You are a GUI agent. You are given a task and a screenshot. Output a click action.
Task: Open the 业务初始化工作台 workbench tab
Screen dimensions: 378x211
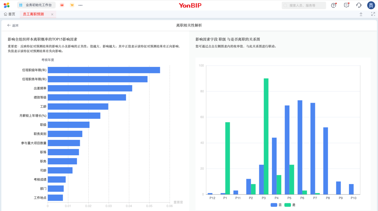36,5
